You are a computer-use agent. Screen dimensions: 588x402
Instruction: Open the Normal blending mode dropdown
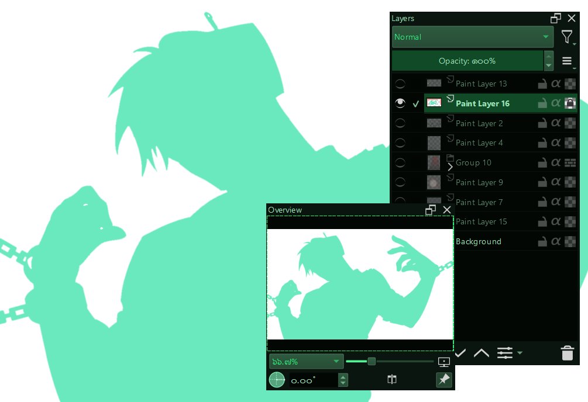(x=473, y=37)
